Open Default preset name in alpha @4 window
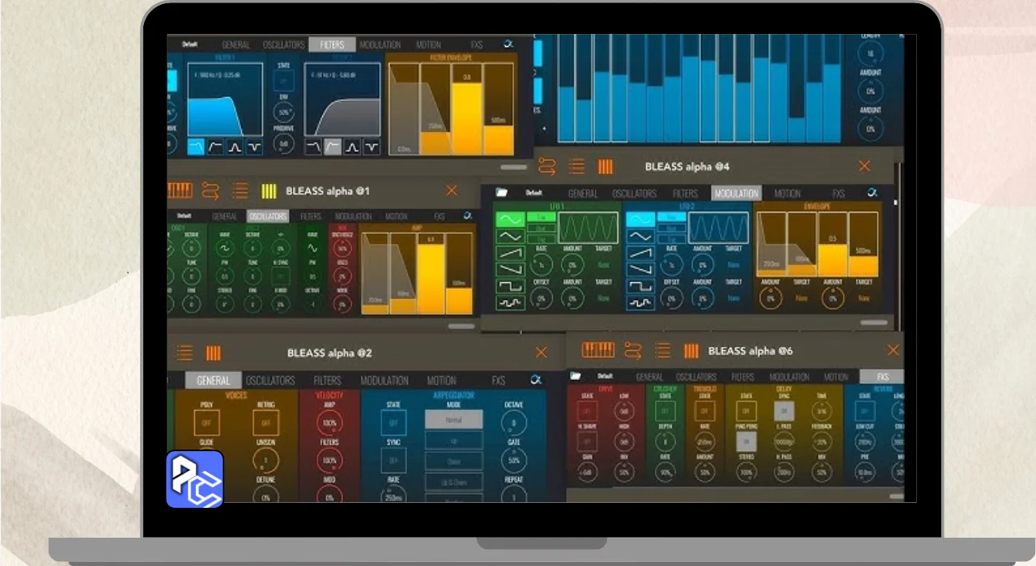This screenshot has height=566, width=1036. (x=534, y=193)
